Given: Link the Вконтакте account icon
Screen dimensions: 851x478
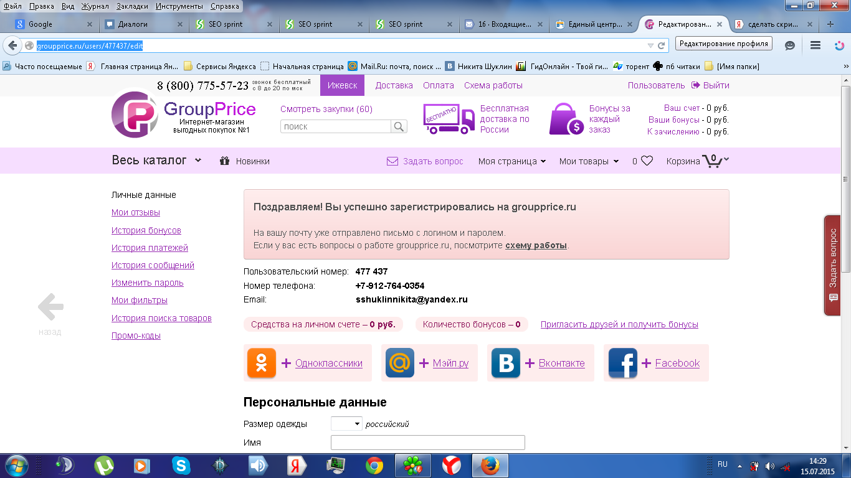Looking at the screenshot, I should [x=506, y=363].
